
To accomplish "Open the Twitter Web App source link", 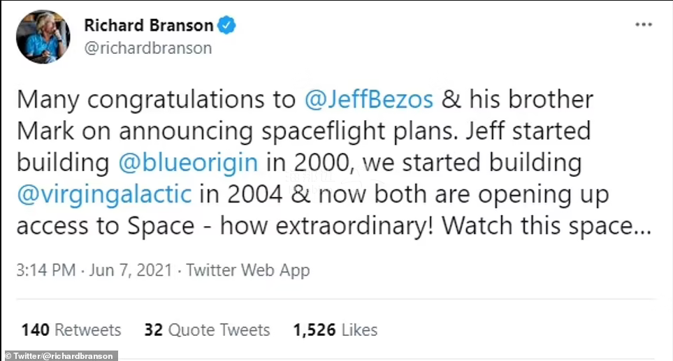I will [x=247, y=270].
